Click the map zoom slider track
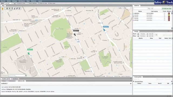 click(x=3, y=22)
